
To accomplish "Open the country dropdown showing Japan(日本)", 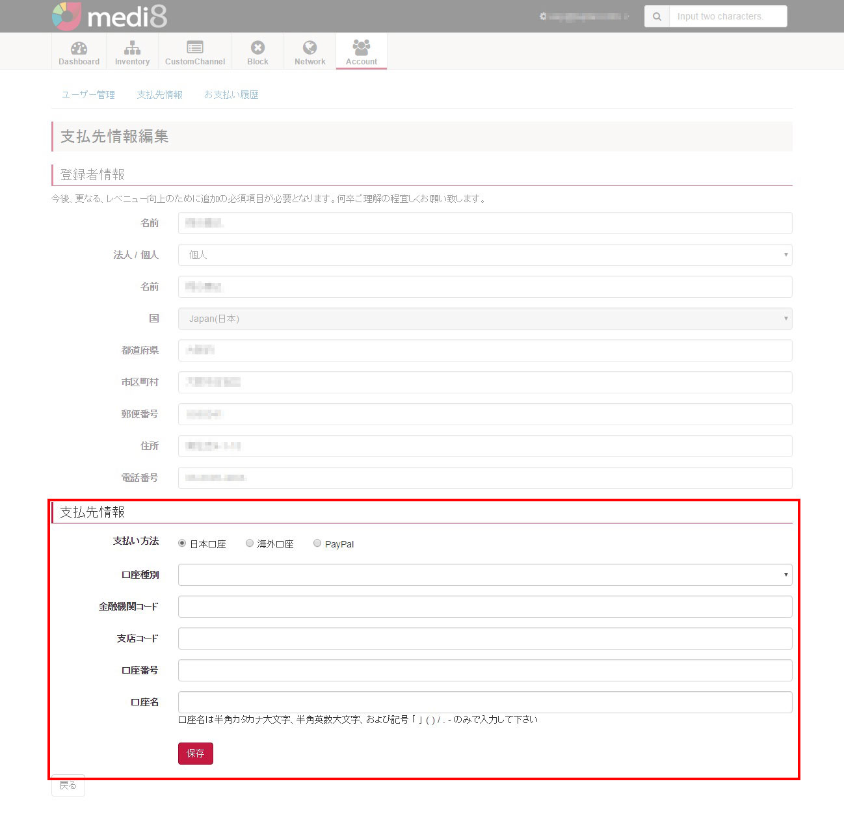I will point(484,319).
